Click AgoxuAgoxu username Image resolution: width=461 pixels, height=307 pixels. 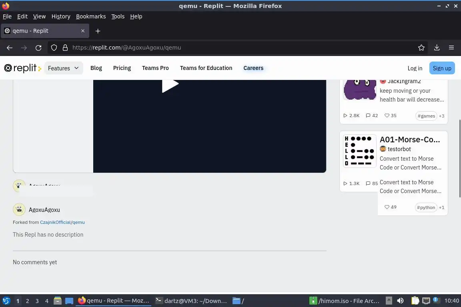[x=44, y=210]
